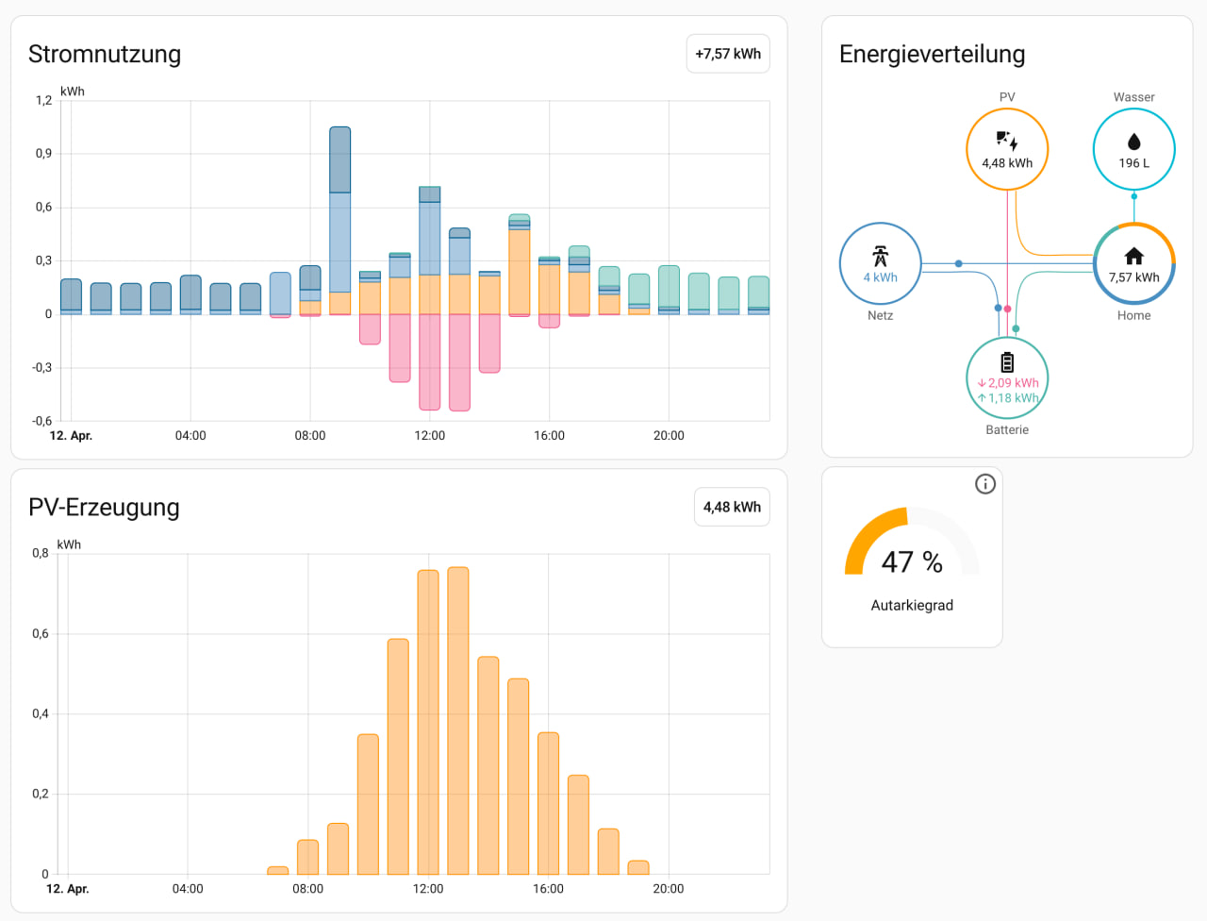
Task: Open the Autarkiegrad info icon
Action: tap(985, 484)
